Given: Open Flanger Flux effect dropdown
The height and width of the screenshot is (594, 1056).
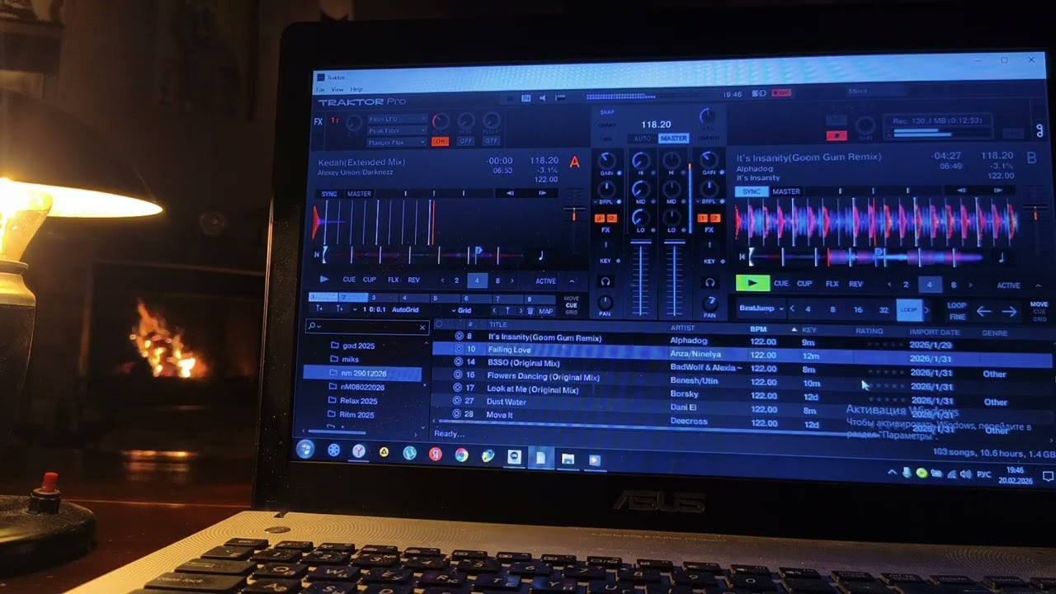Looking at the screenshot, I should click(x=397, y=142).
